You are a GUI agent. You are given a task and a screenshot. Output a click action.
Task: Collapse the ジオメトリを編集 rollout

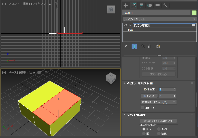click(125, 115)
